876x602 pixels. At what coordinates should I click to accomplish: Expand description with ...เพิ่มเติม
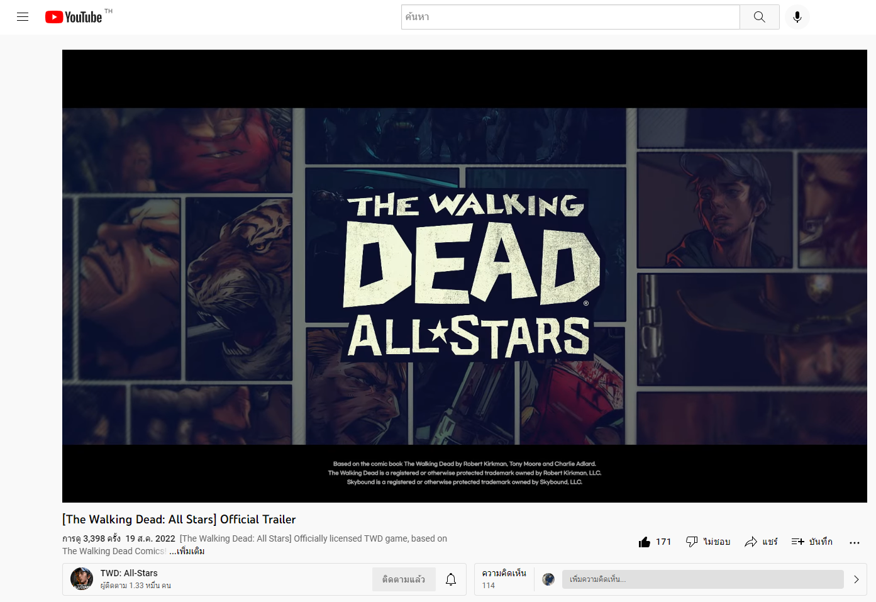tap(187, 551)
